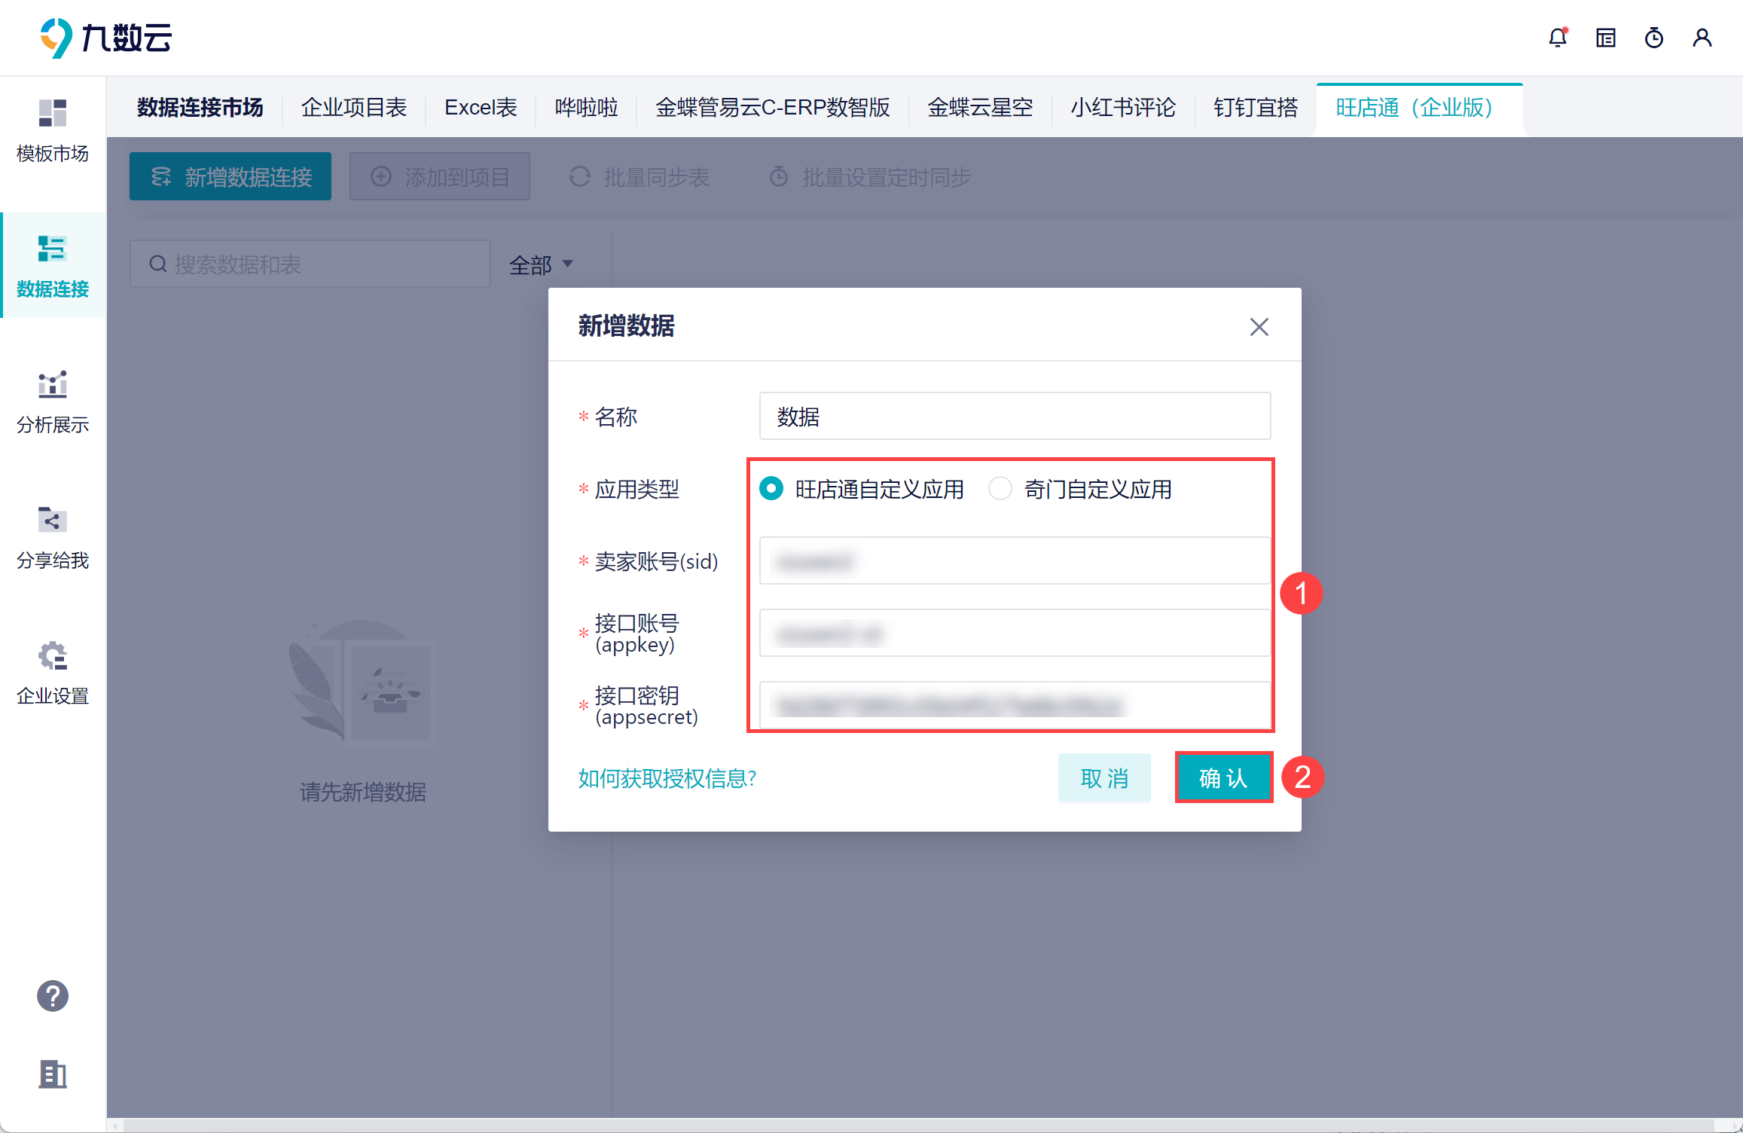Viewport: 1743px width, 1133px height.
Task: Close the 新增数据 dialog
Action: (1259, 327)
